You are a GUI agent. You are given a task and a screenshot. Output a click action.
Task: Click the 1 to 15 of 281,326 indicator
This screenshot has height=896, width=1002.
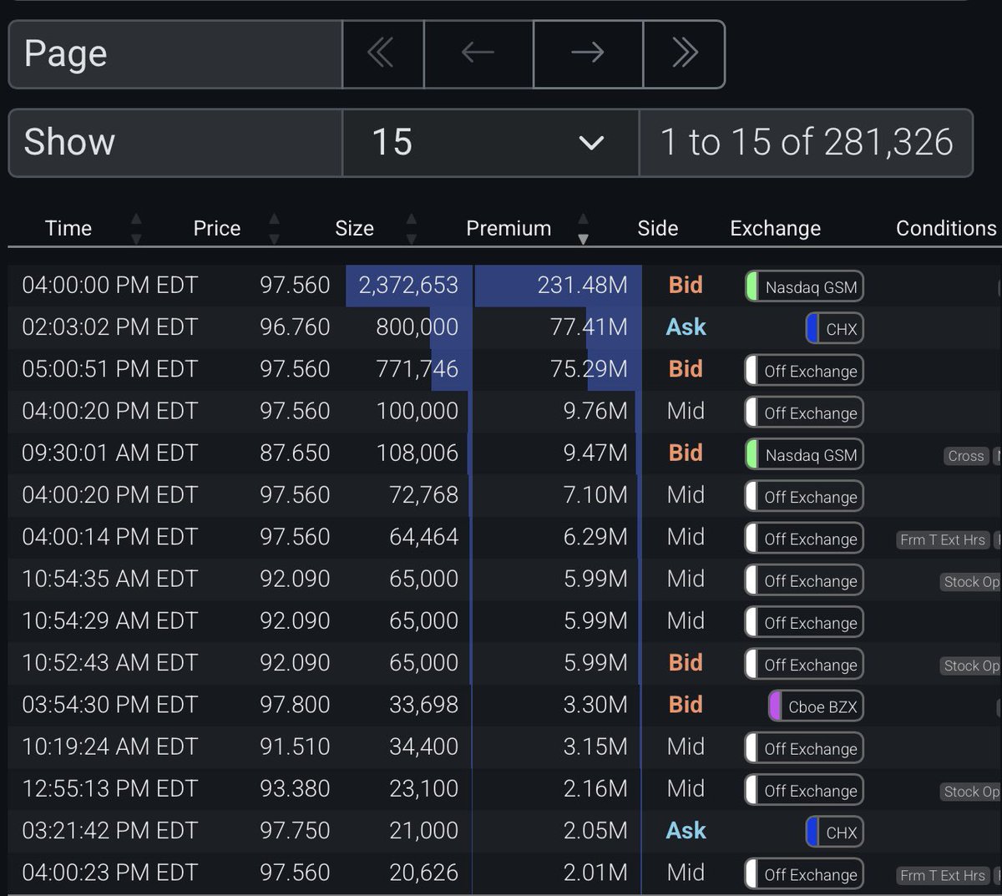(806, 143)
